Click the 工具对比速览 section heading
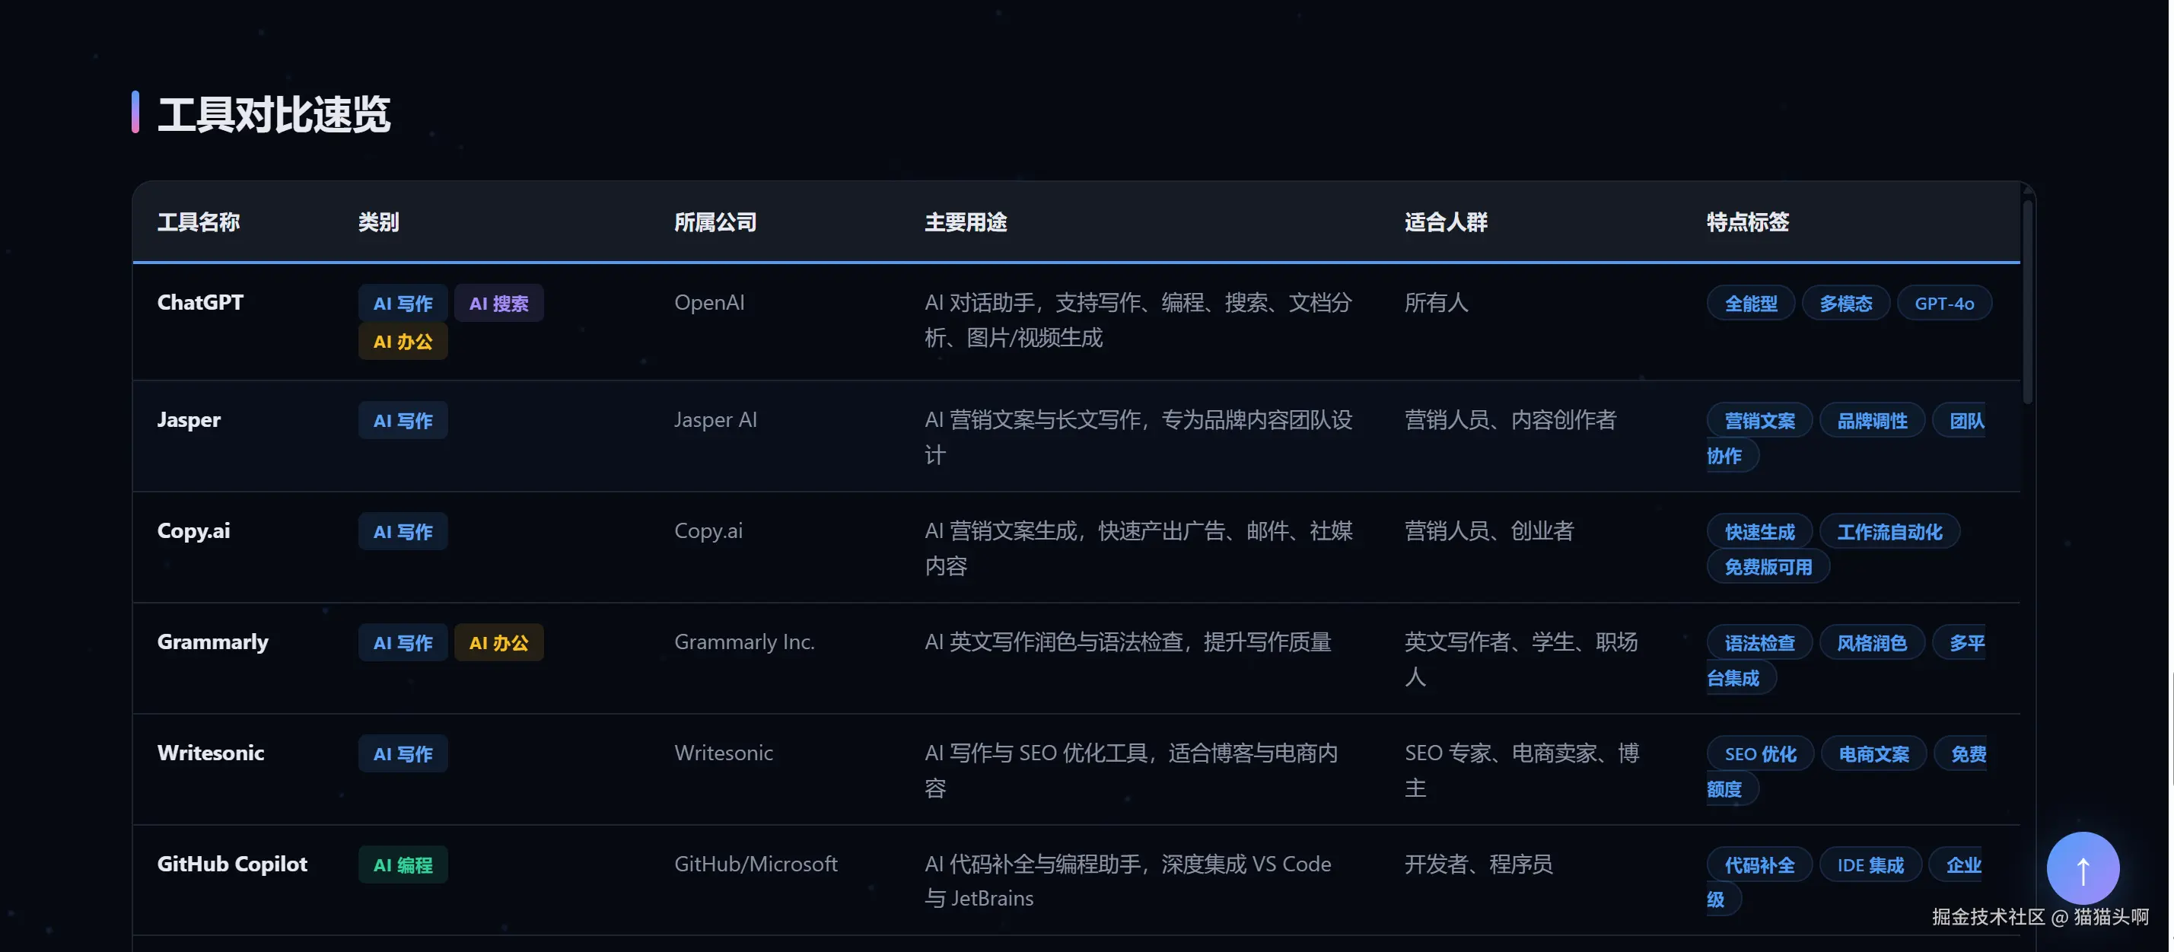The image size is (2174, 952). [x=273, y=114]
